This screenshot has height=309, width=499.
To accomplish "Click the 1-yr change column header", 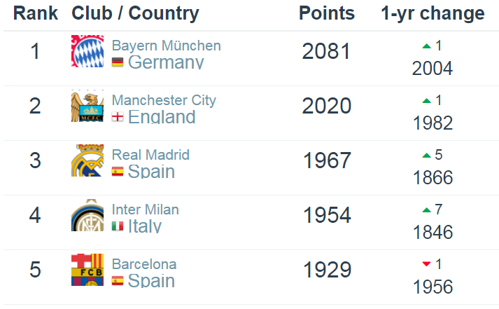I will [x=433, y=13].
